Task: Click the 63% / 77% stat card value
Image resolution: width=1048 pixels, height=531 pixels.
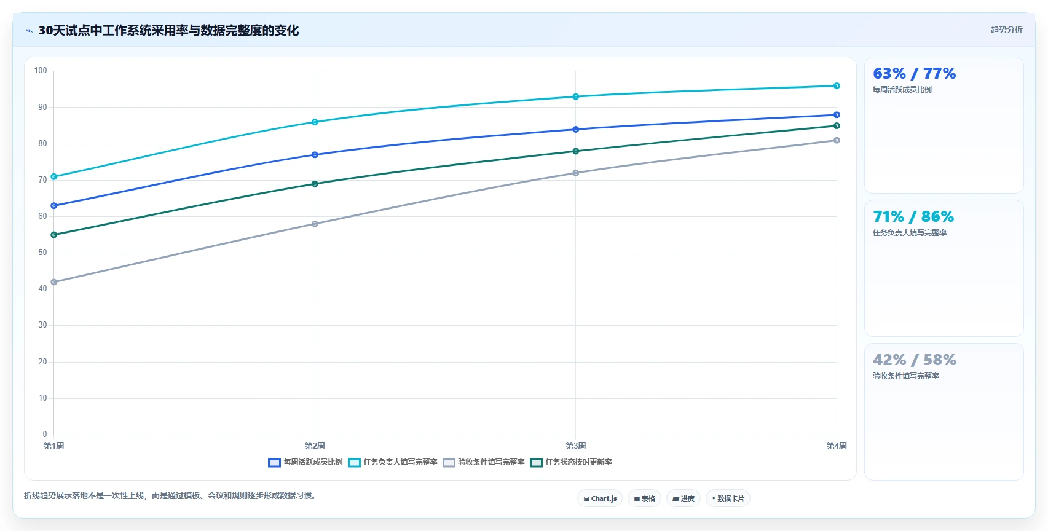Action: [x=914, y=74]
